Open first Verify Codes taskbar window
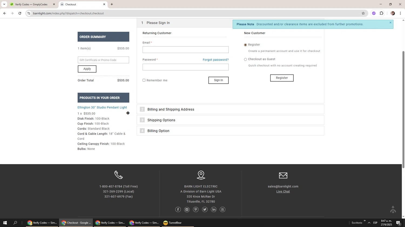The width and height of the screenshot is (405, 227). click(42, 223)
